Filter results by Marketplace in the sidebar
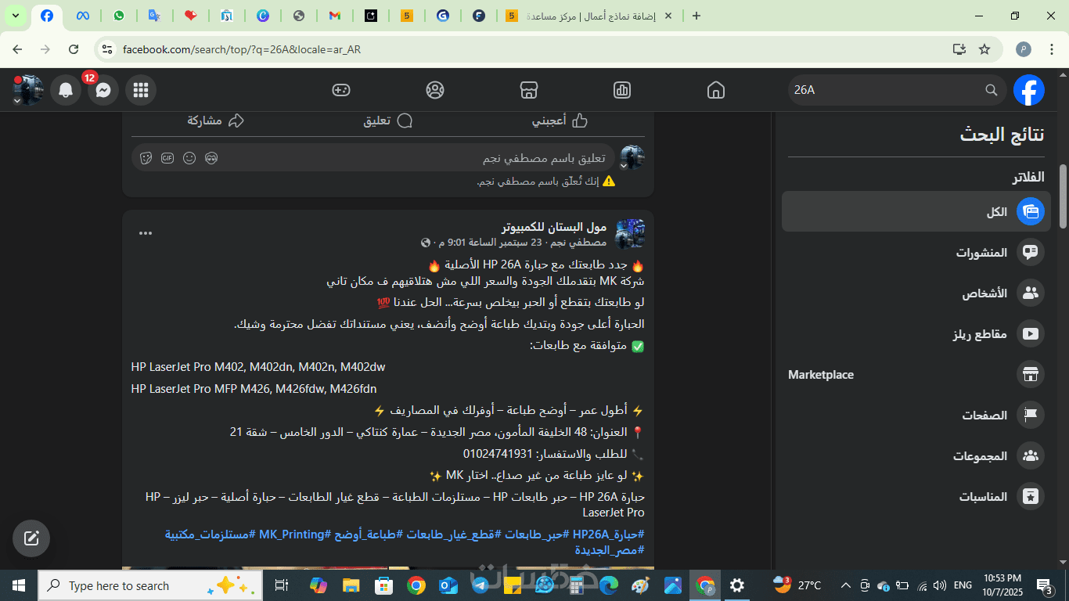The image size is (1069, 601). (916, 375)
